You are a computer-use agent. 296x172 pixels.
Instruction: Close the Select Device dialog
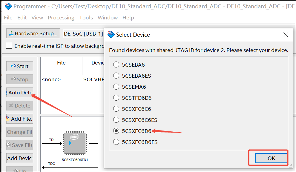(x=286, y=35)
